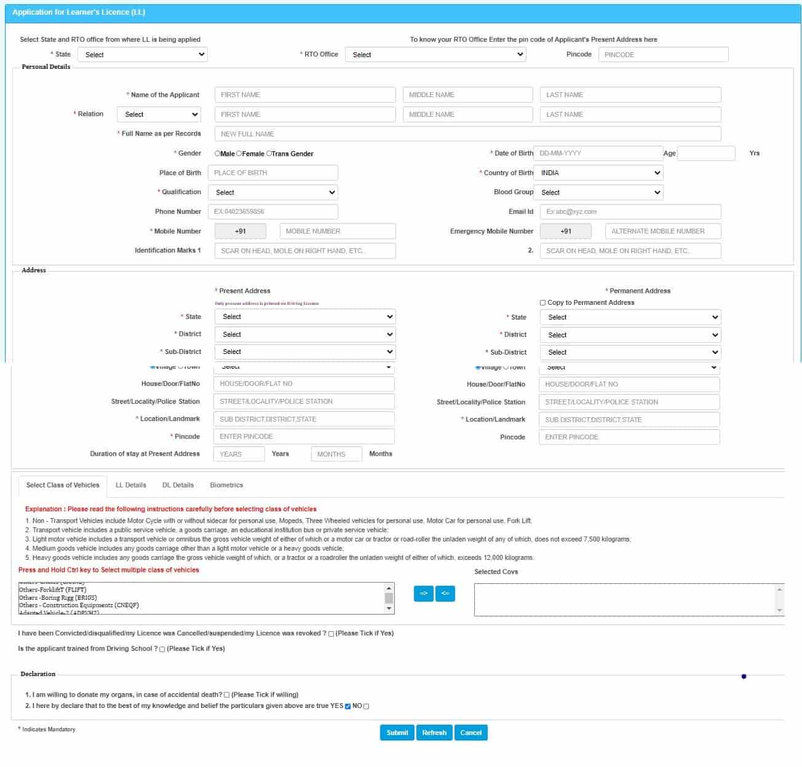Tick Copy to Permanent Address checkbox

[x=542, y=303]
